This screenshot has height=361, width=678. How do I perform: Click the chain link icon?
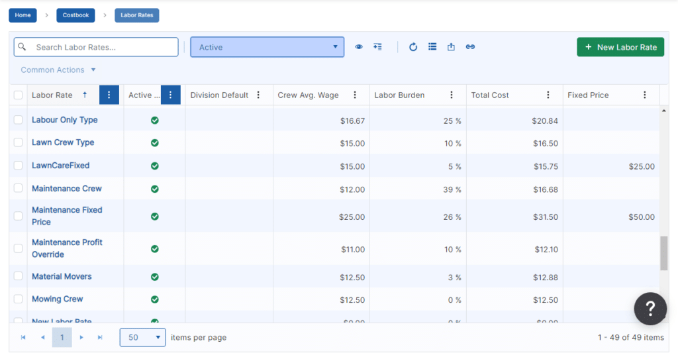470,47
